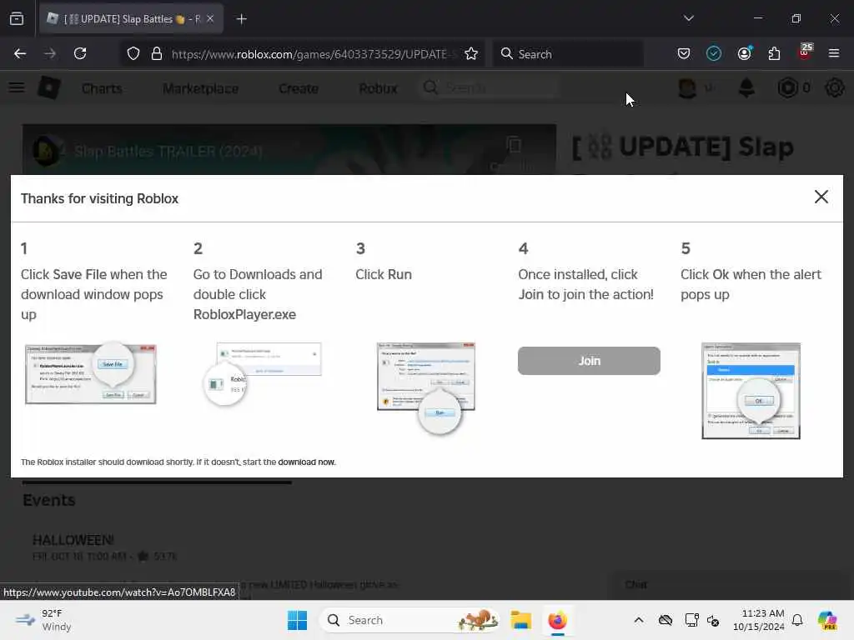Open the weather widget showing 92°F

point(43,620)
